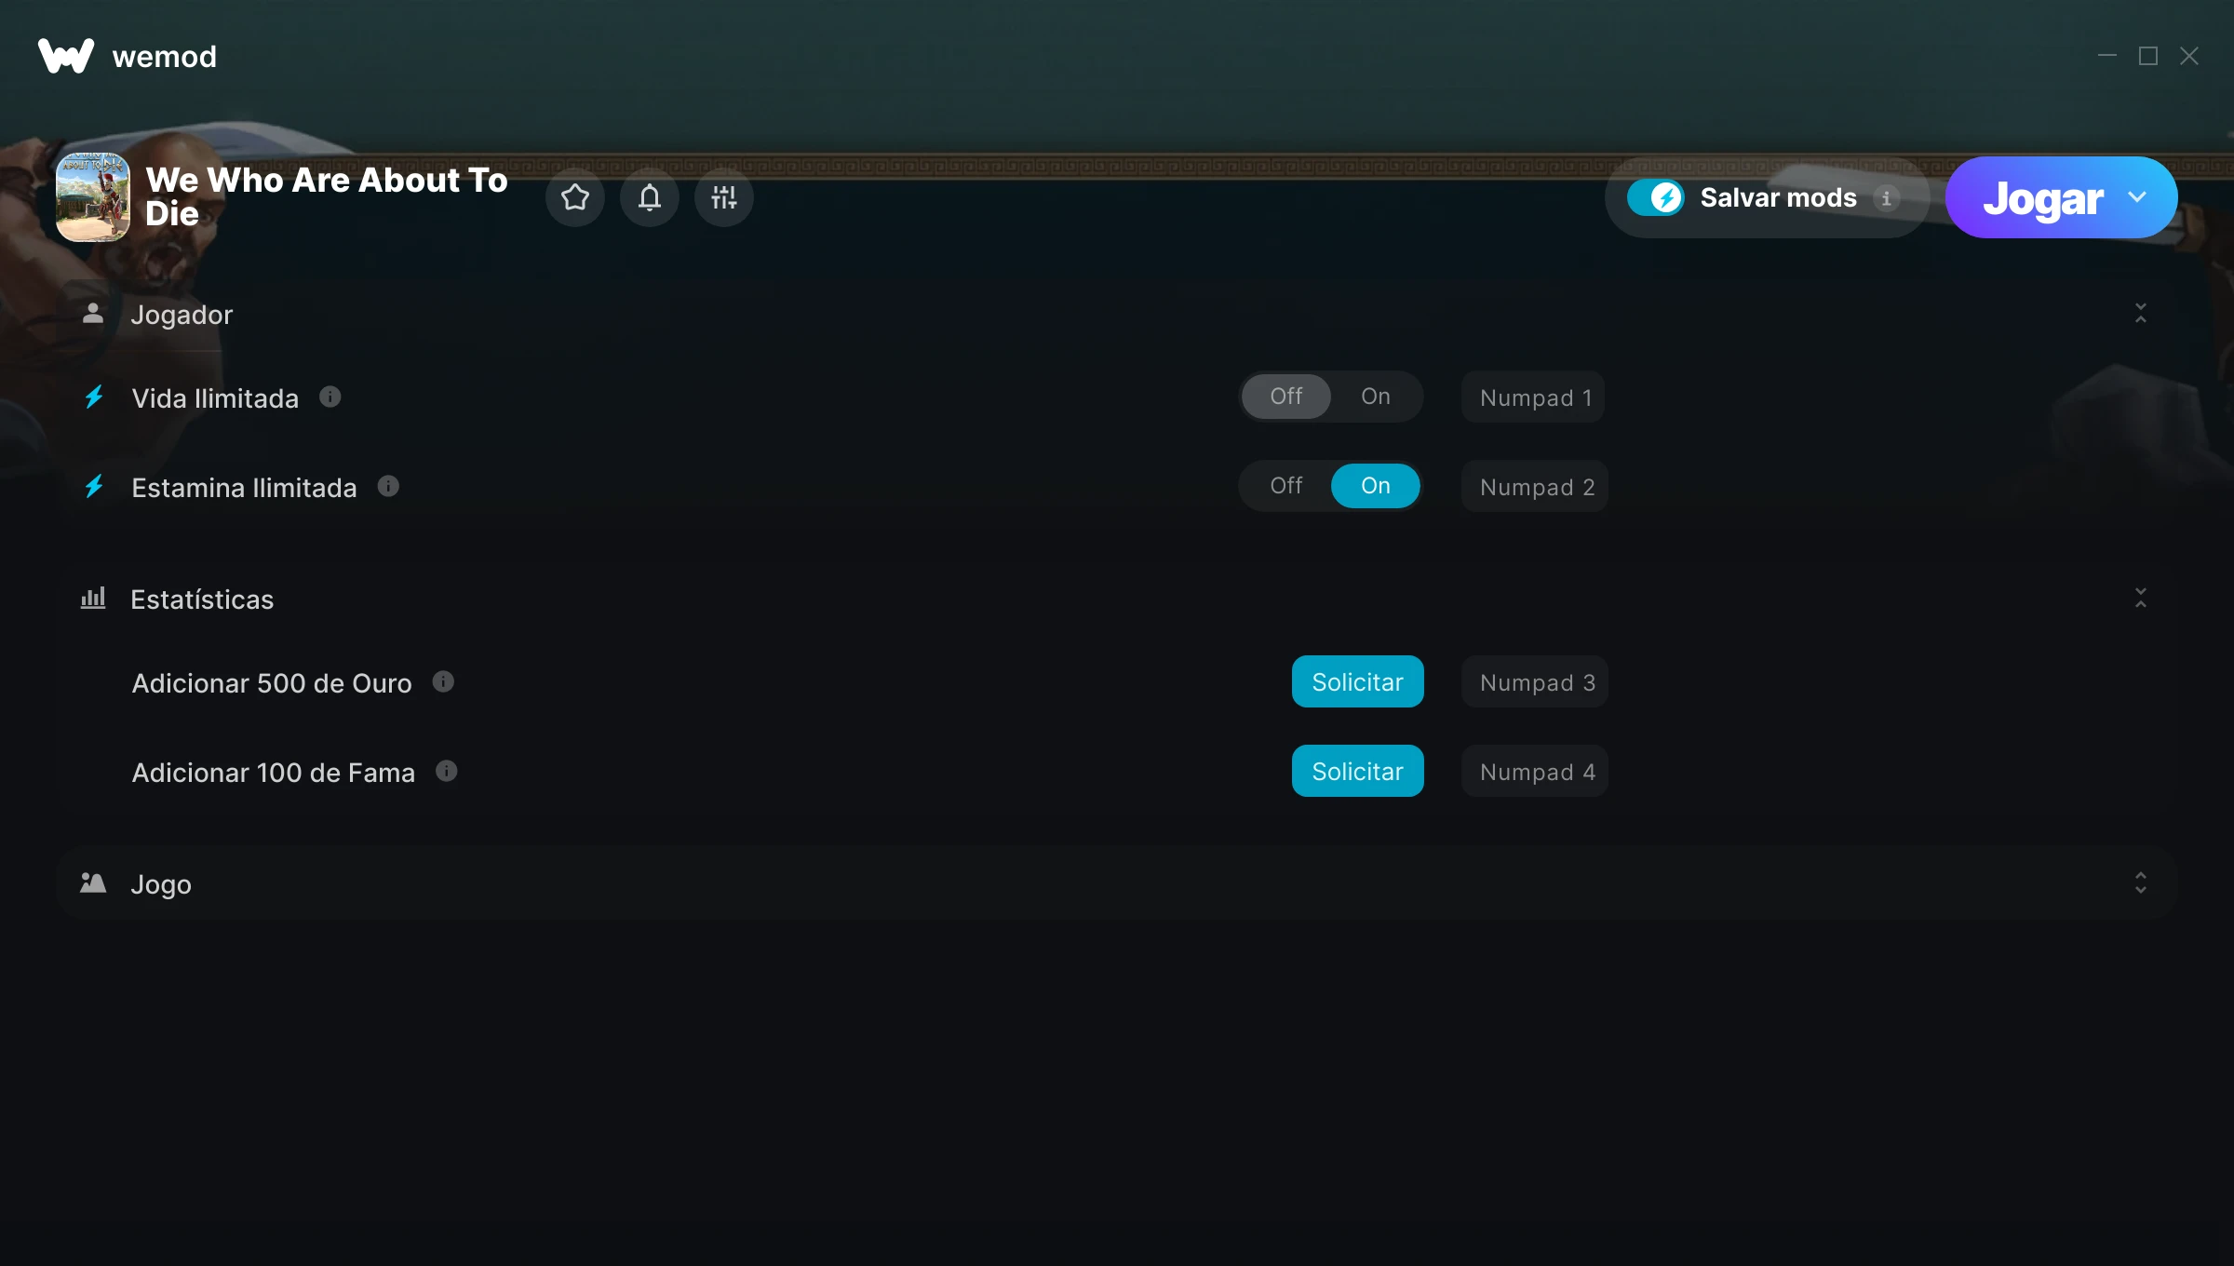
Task: Click the favorite star icon
Action: tap(575, 197)
